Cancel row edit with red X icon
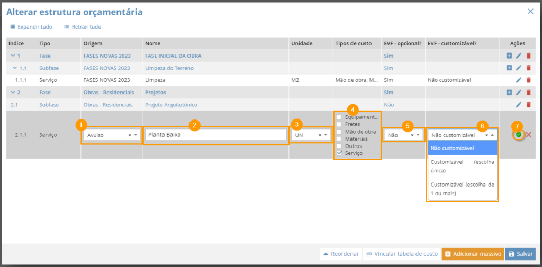Image resolution: width=542 pixels, height=267 pixels. 529,135
